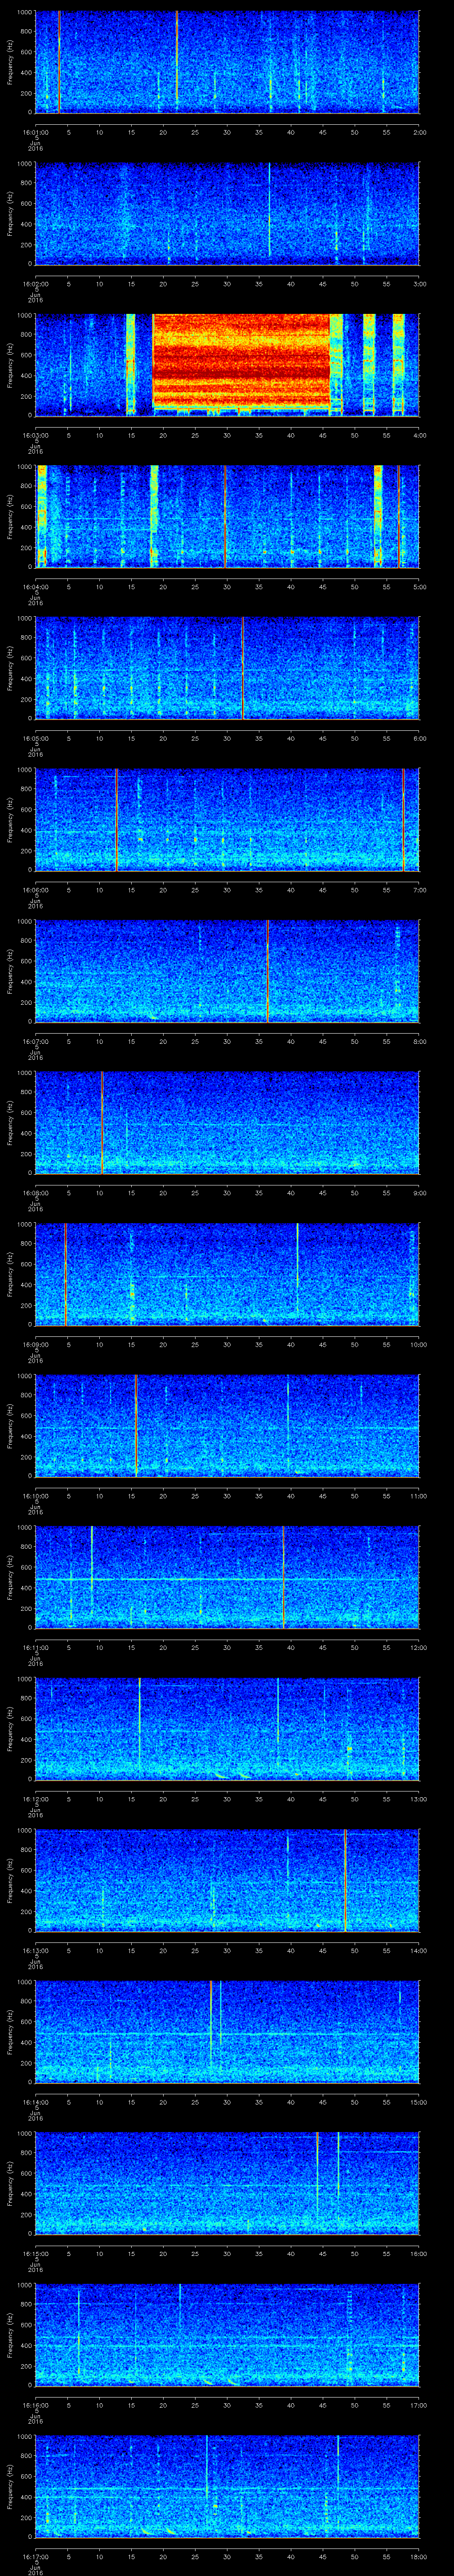Click the '16:13:00' start time label

click(x=35, y=1950)
